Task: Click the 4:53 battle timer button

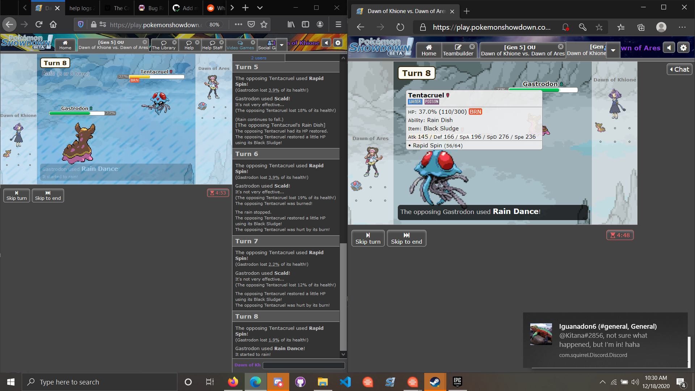Action: pyautogui.click(x=218, y=193)
